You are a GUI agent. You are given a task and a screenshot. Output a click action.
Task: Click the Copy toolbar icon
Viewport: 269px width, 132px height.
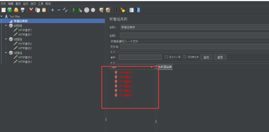pyautogui.click(x=37, y=10)
